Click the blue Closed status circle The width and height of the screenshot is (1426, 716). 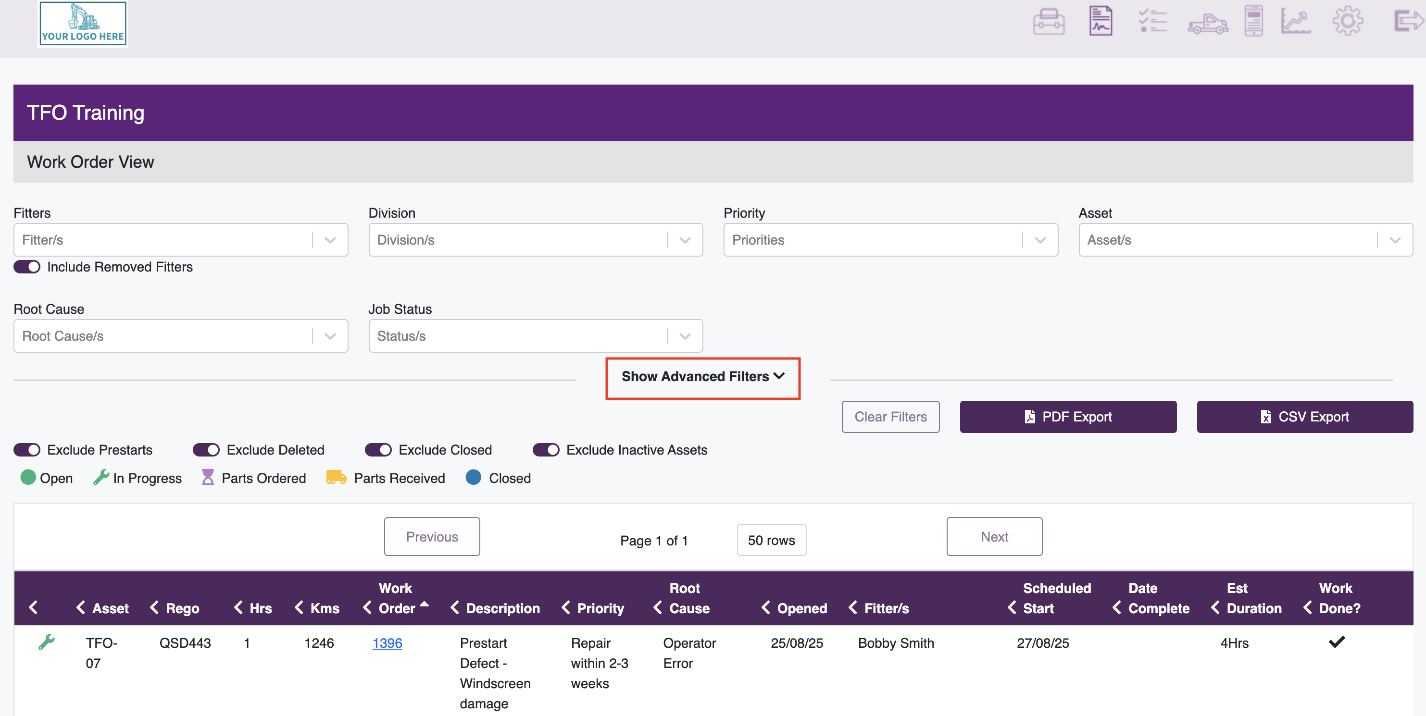click(473, 477)
